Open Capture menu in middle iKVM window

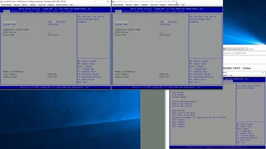(163, 5)
